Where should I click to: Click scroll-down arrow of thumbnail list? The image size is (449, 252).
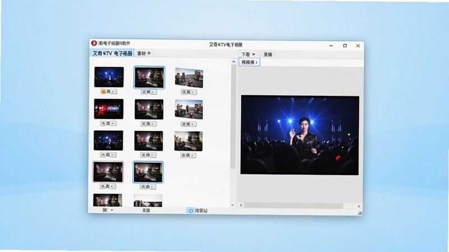point(232,205)
